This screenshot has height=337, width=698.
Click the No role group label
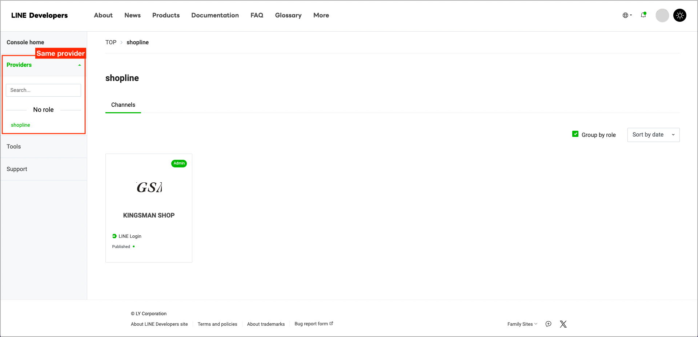tap(43, 110)
